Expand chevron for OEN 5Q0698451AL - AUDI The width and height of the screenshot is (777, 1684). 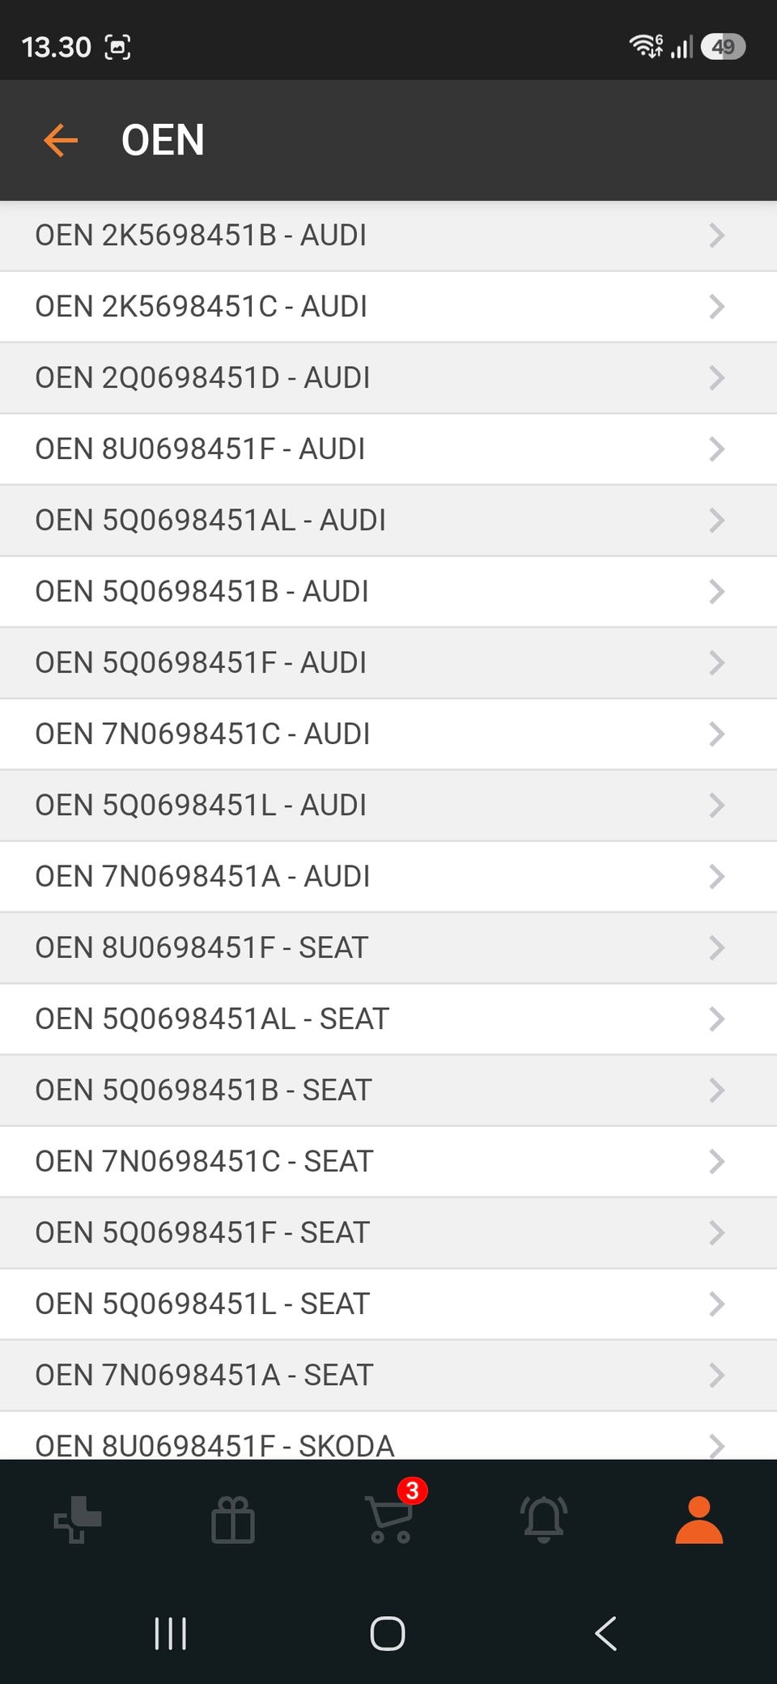[x=716, y=521]
